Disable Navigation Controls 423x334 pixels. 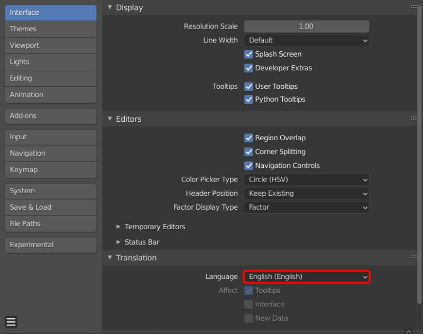[248, 165]
